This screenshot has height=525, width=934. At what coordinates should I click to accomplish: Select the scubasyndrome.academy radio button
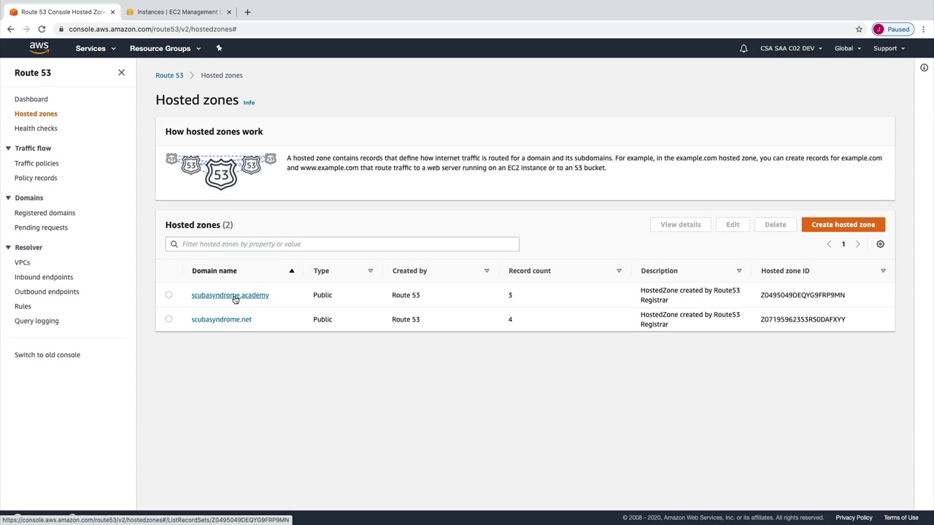[169, 295]
